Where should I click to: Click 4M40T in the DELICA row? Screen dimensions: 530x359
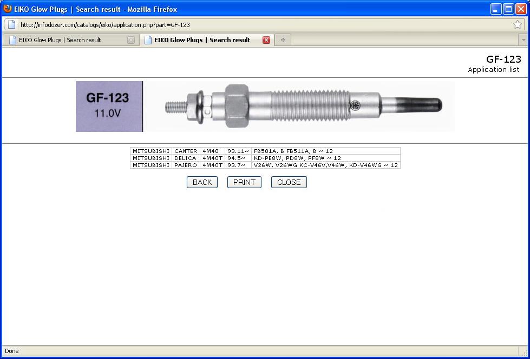[212, 158]
